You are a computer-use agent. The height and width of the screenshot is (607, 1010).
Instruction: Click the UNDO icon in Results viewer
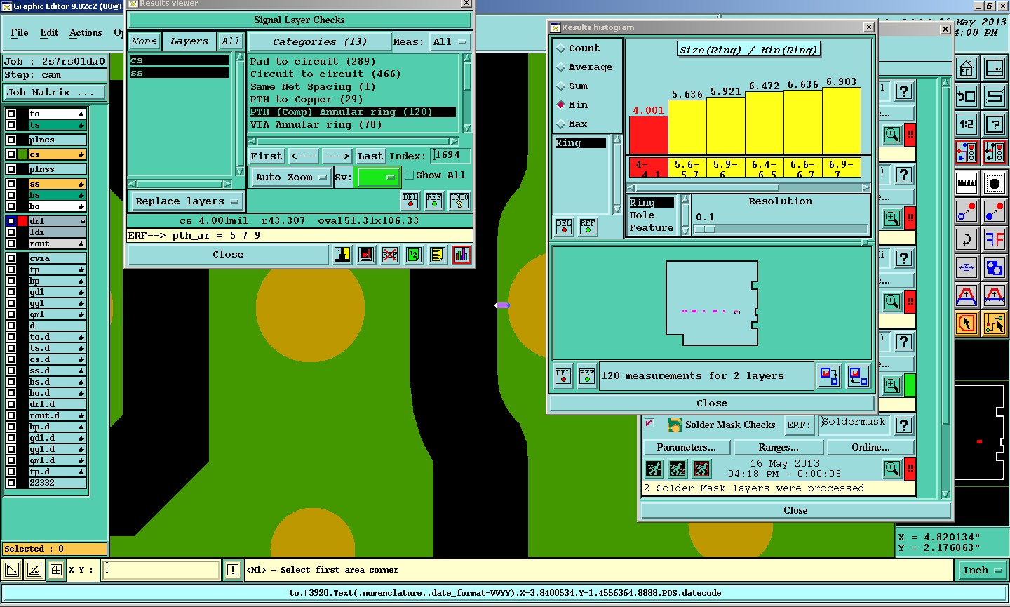(459, 201)
